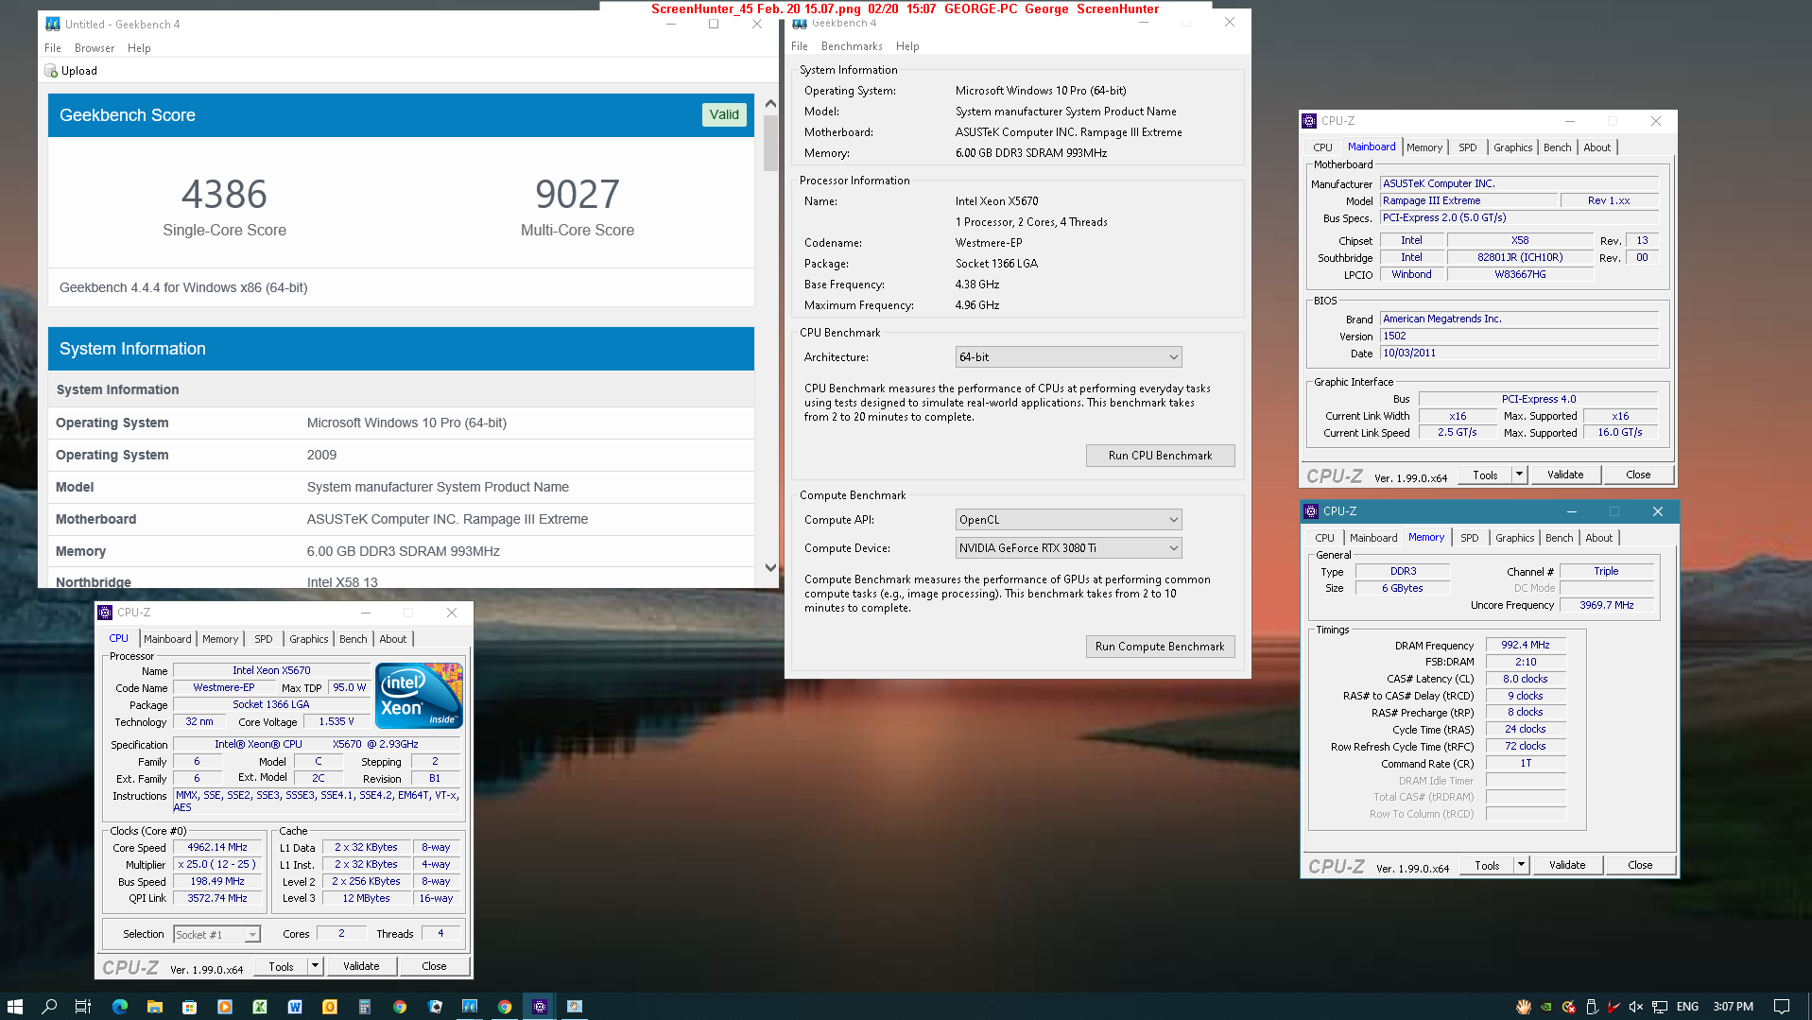Open the network tray icon

(x=1659, y=1007)
